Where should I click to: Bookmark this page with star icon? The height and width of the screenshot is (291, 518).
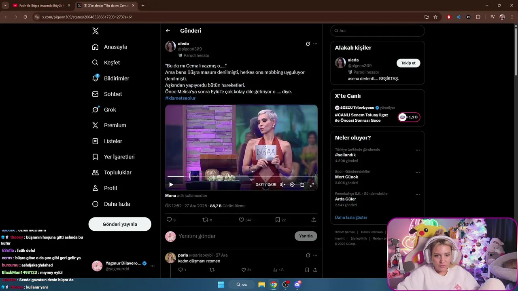pos(435,17)
